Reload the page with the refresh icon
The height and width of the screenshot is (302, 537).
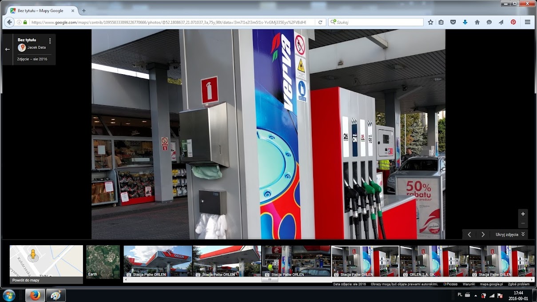[x=320, y=22]
